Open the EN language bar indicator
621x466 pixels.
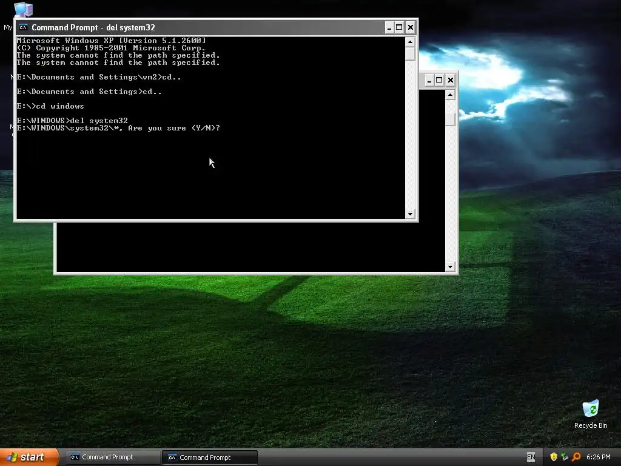[x=531, y=457]
